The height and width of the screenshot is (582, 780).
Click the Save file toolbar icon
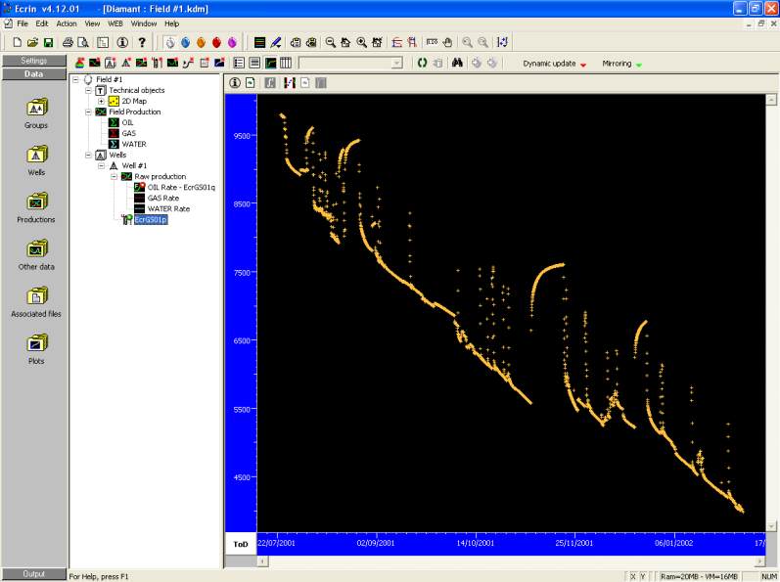click(x=48, y=42)
